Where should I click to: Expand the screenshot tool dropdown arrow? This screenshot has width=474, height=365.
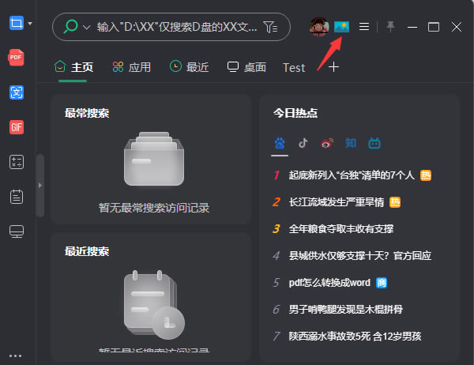[30, 23]
